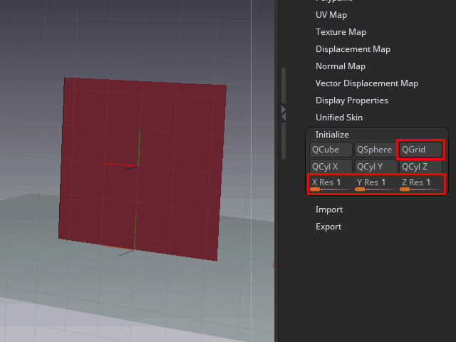Open the Display Properties section
The image size is (456, 342).
351,100
